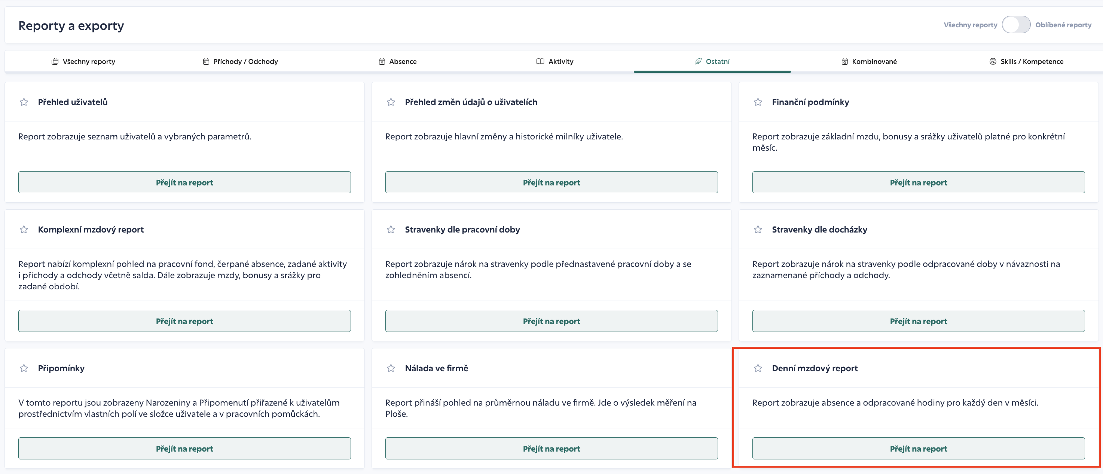Favorite the Denní mzdový report star
The height and width of the screenshot is (474, 1103).
click(758, 368)
